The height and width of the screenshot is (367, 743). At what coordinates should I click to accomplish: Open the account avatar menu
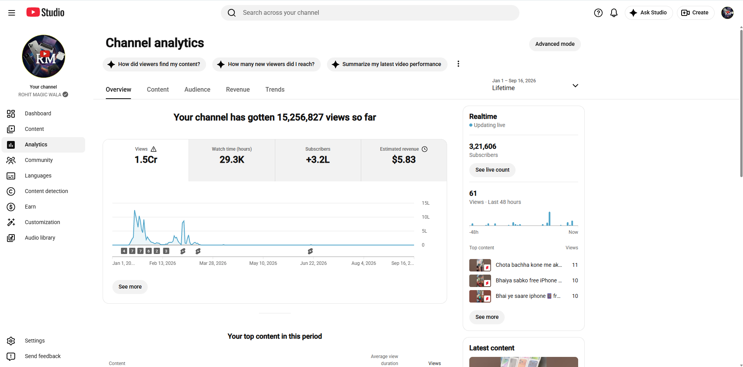[x=727, y=13]
